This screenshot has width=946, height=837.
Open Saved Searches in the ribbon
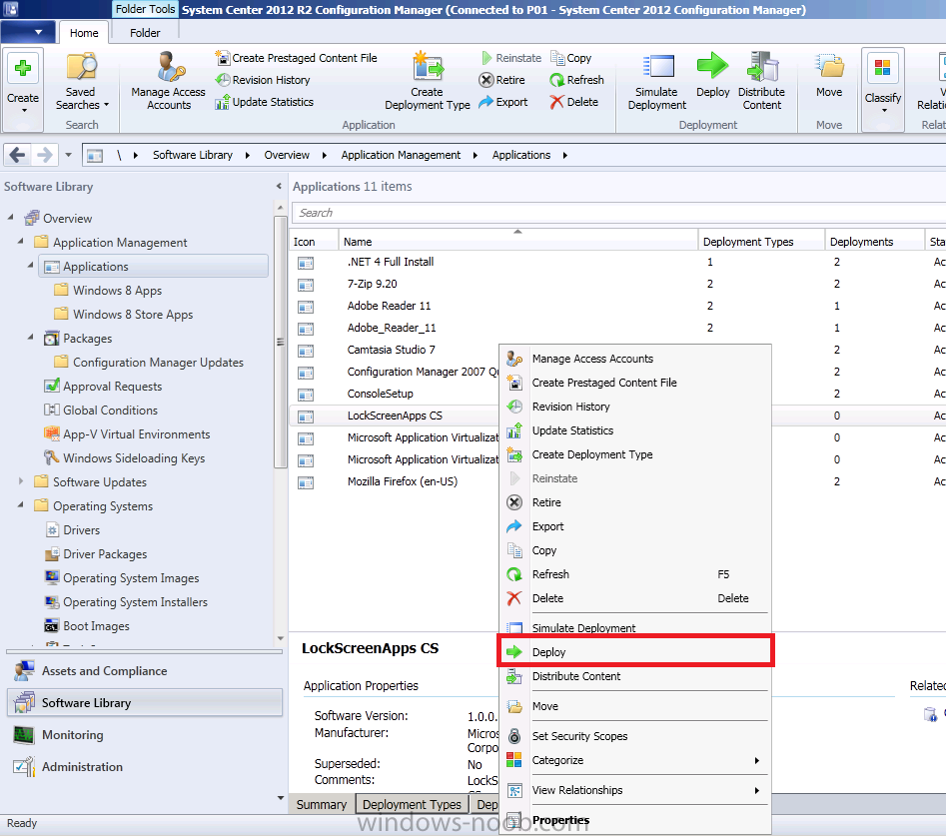coord(82,82)
